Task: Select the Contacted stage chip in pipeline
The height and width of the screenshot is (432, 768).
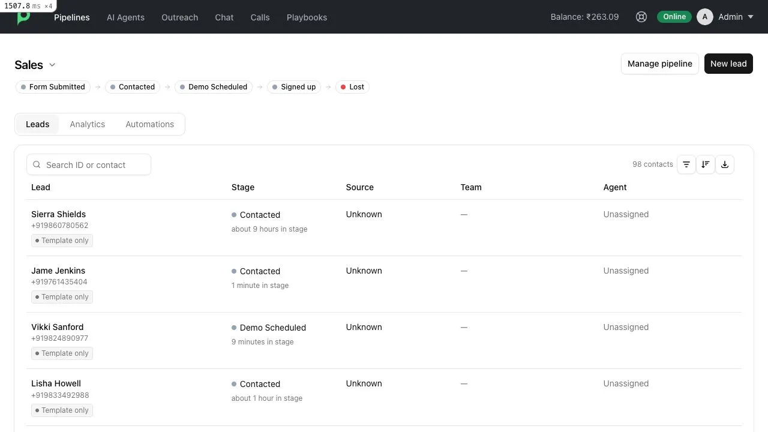Action: 133,87
